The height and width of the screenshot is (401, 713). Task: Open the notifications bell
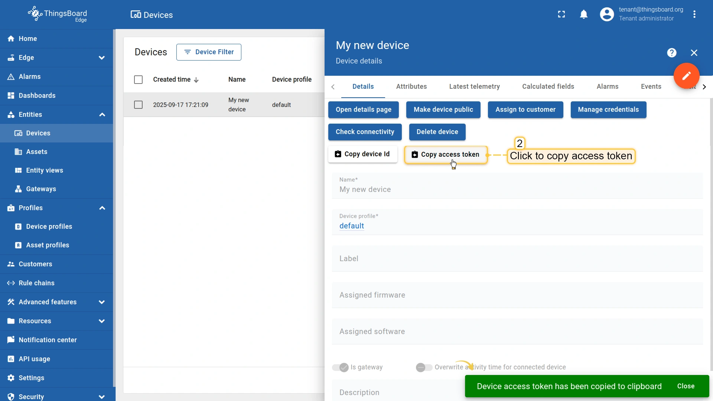click(584, 14)
